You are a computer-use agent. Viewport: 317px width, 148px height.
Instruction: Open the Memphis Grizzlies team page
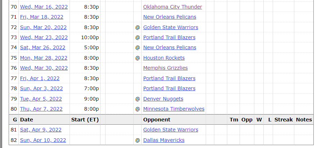tap(165, 68)
